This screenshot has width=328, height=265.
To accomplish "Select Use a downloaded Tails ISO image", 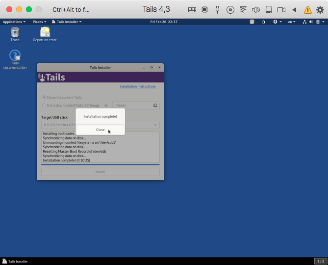I will tap(71, 106).
